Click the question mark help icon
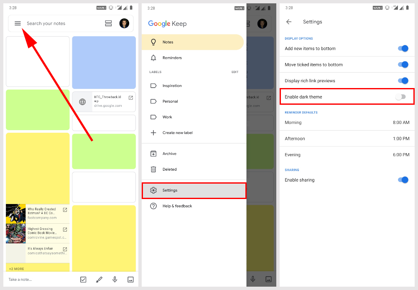418x290 pixels. [153, 206]
